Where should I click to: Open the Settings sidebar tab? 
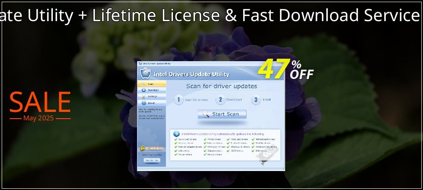coord(151,96)
